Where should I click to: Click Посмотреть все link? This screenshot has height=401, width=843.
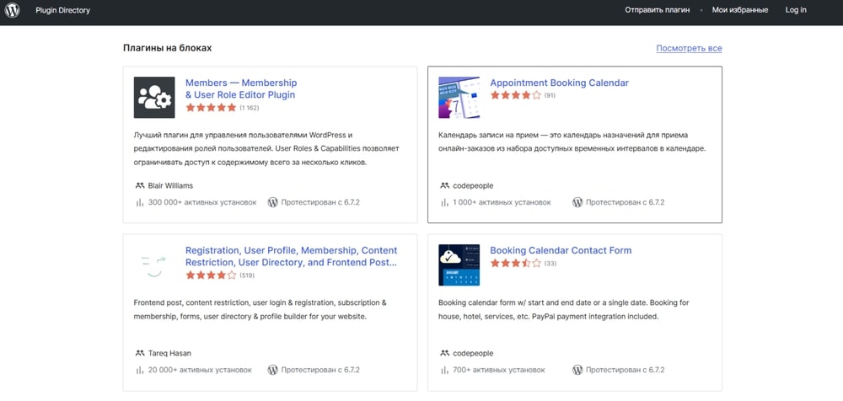tap(689, 48)
